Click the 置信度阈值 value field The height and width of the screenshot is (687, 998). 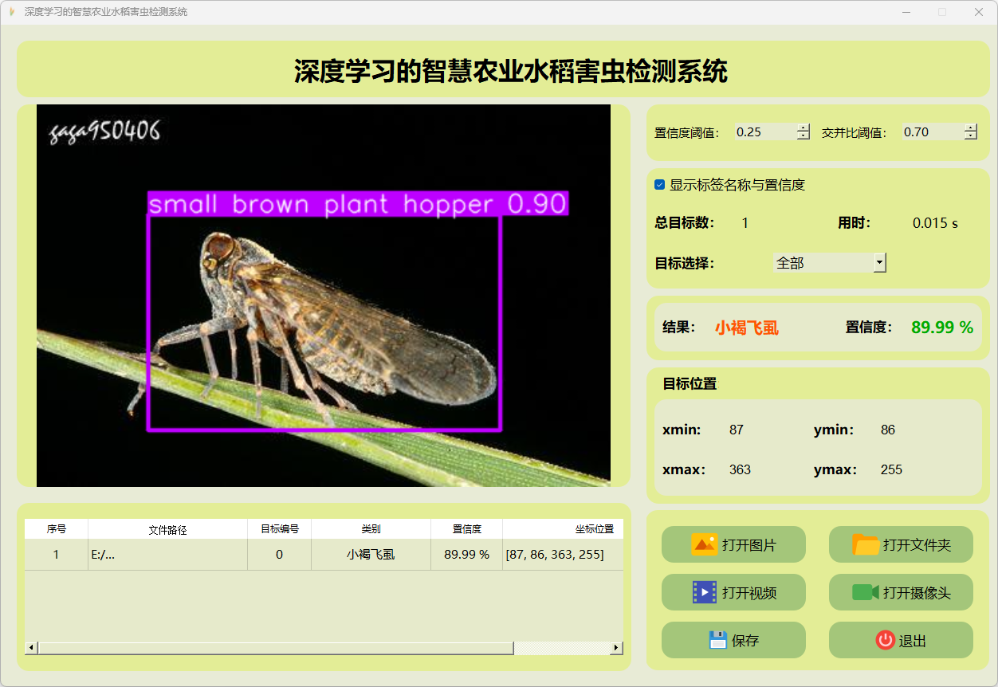pyautogui.click(x=764, y=132)
